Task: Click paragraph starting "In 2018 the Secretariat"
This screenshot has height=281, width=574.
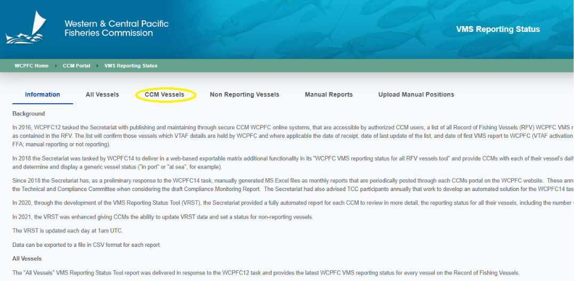Action: pyautogui.click(x=293, y=163)
